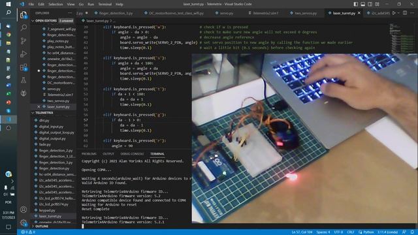The image size is (418, 235).
Task: Switch to the Problems panel tab
Action: (x=89, y=154)
